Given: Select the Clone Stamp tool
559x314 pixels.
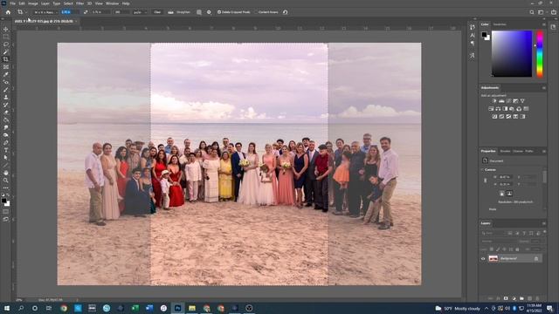Looking at the screenshot, I should coord(6,97).
